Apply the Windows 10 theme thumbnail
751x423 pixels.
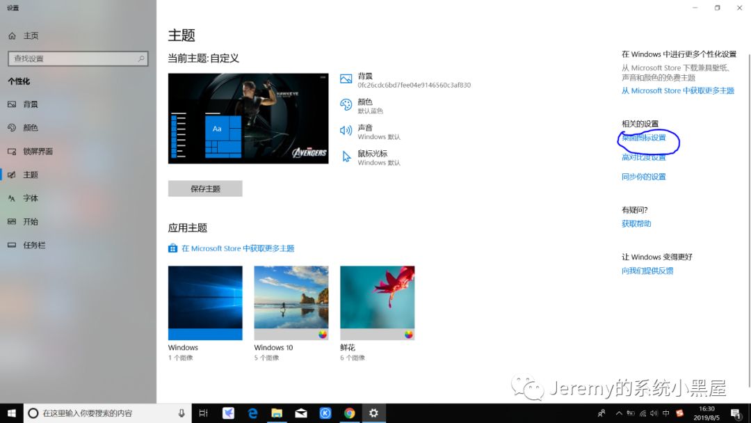[291, 303]
